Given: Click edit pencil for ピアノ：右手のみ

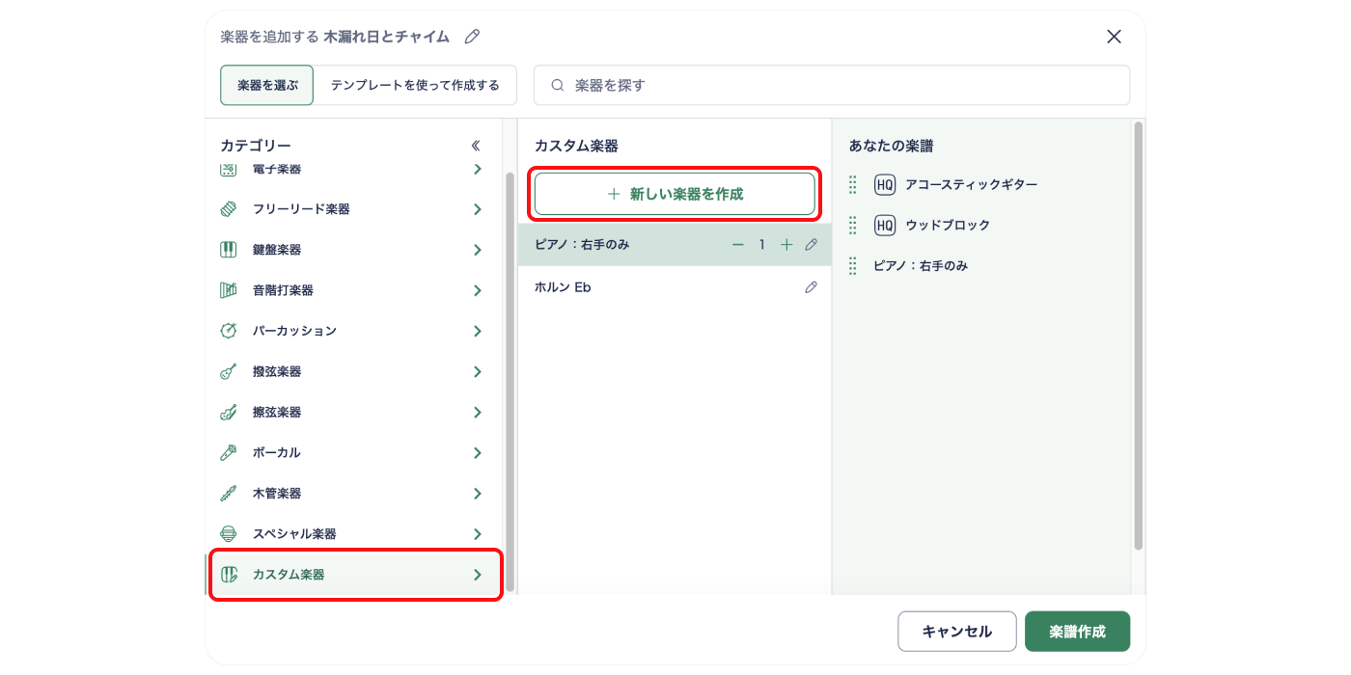Looking at the screenshot, I should coord(811,245).
